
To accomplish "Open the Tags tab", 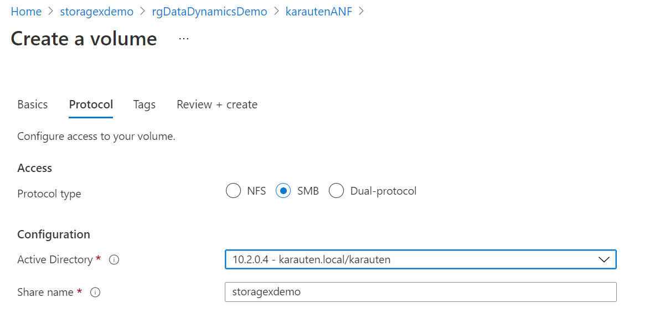I will 144,104.
